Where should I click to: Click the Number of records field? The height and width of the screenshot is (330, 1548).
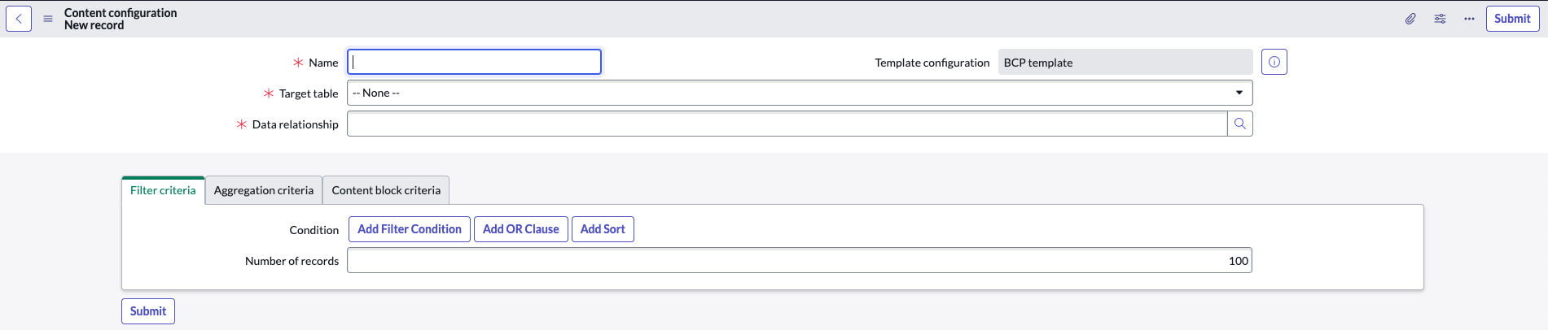click(x=800, y=260)
